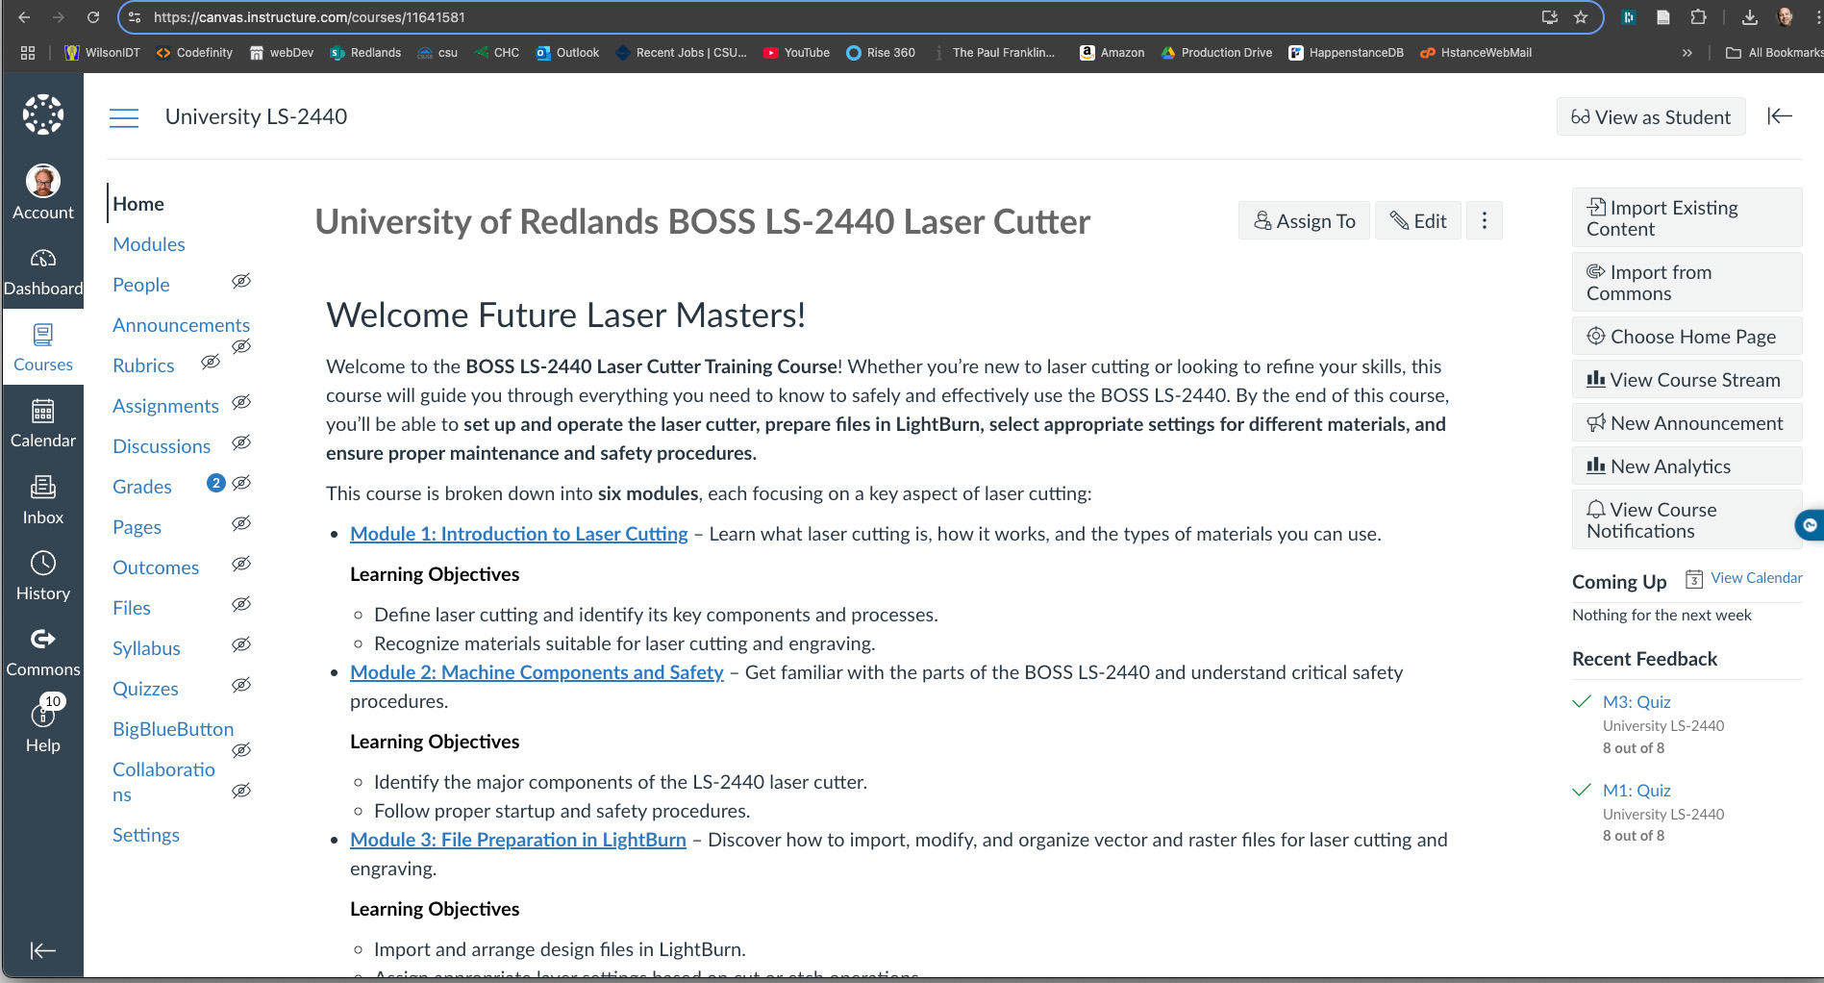Screen dimensions: 1824x983
Task: Toggle the course navigation hamburger menu
Action: coord(124,117)
